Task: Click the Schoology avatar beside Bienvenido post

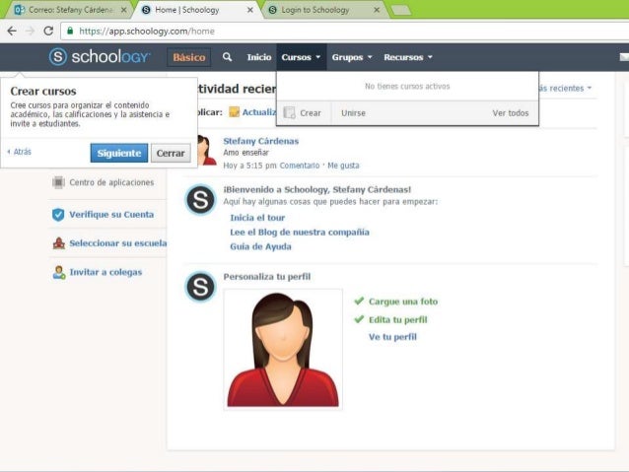Action: point(200,200)
